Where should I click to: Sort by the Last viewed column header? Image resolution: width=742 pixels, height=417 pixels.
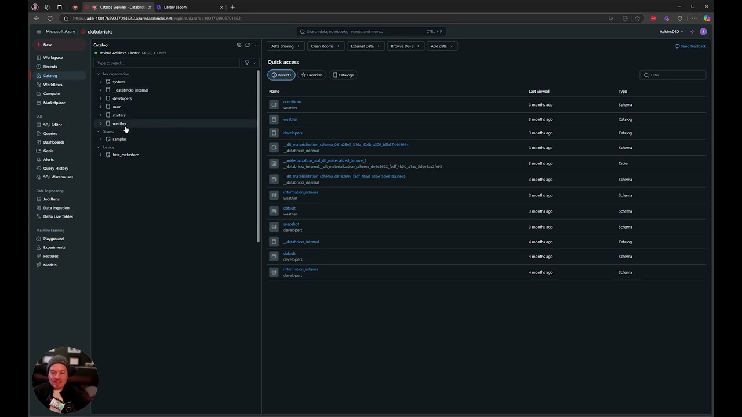pos(539,91)
